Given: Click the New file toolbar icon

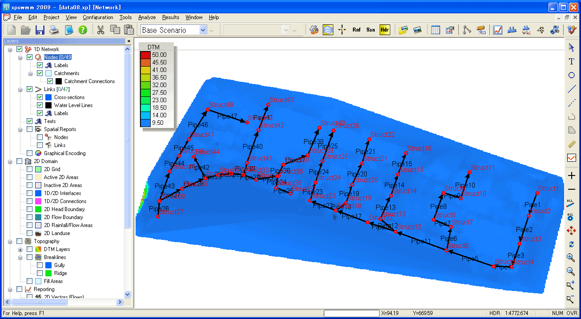Looking at the screenshot, I should coord(12,30).
